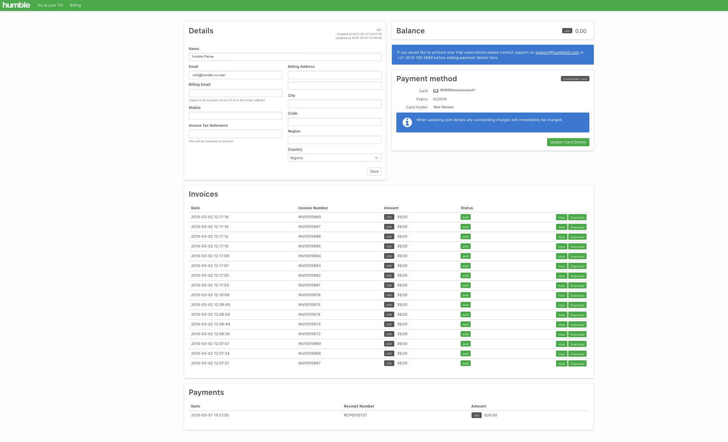View invoice INV0010676
Image resolution: width=728 pixels, height=442 pixels.
[x=561, y=295]
